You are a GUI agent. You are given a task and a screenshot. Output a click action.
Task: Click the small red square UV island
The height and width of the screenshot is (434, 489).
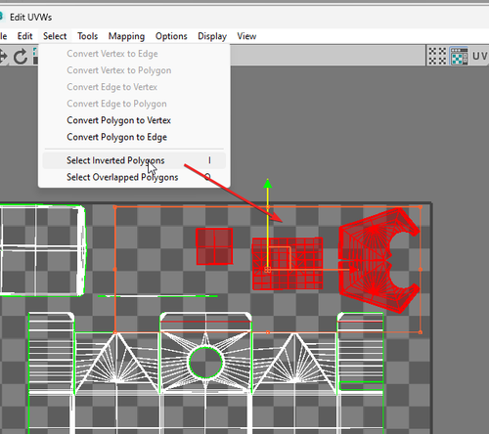pos(214,246)
